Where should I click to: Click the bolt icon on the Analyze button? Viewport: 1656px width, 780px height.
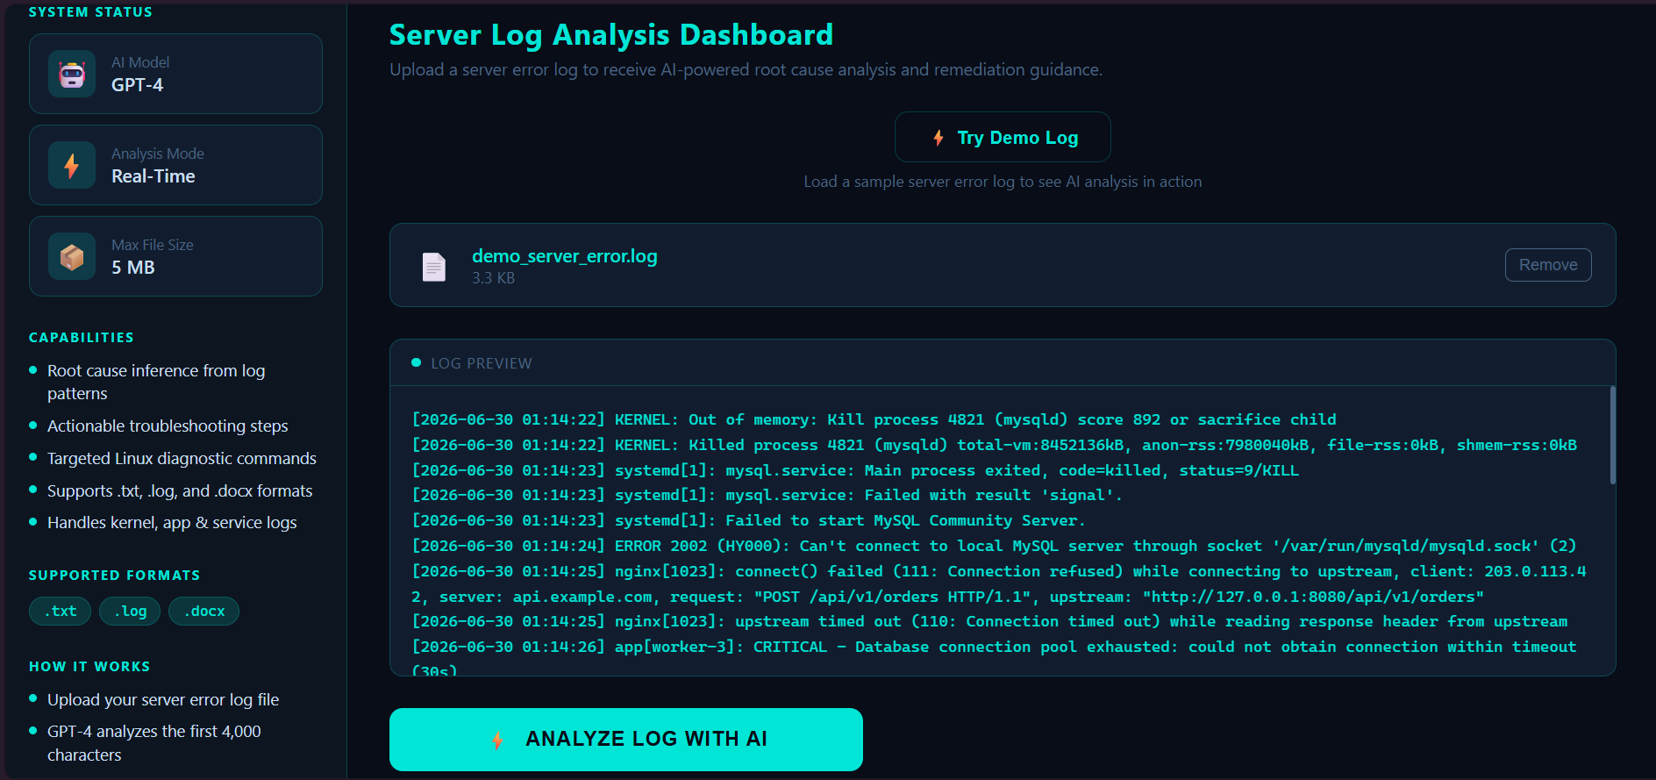(497, 740)
